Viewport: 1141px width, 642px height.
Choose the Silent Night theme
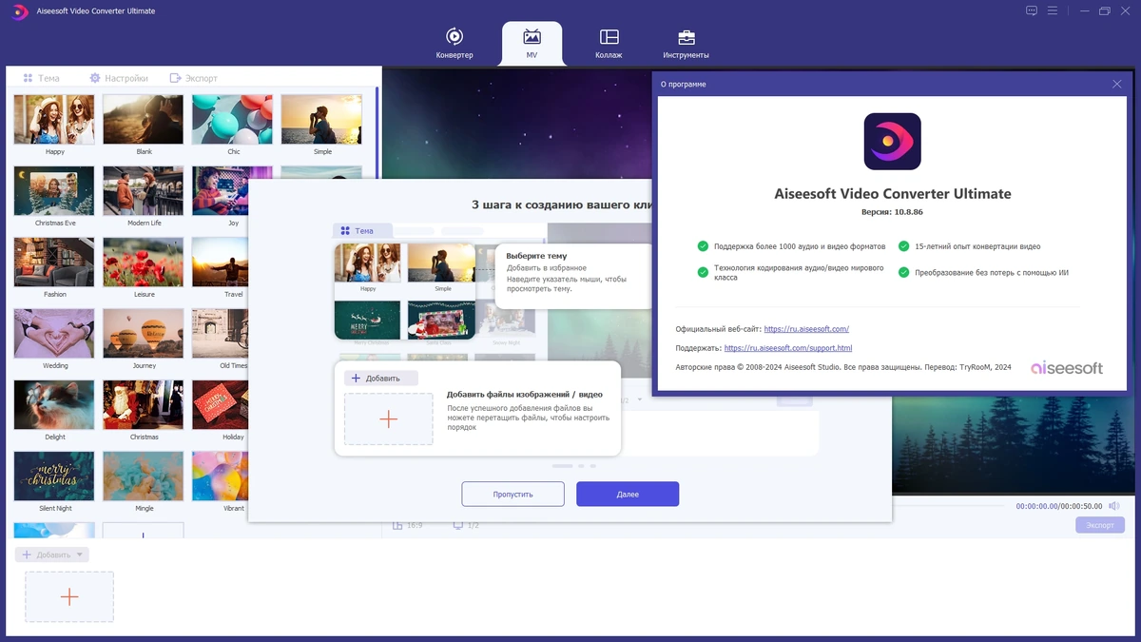coord(54,476)
